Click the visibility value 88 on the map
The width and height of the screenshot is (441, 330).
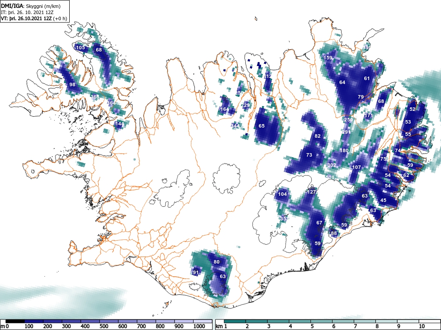(x=334, y=233)
